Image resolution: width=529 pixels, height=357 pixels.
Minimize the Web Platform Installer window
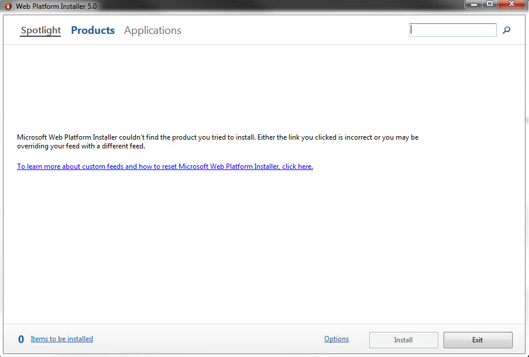pos(473,4)
